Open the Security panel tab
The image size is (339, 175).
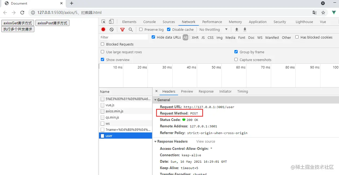click(x=280, y=22)
